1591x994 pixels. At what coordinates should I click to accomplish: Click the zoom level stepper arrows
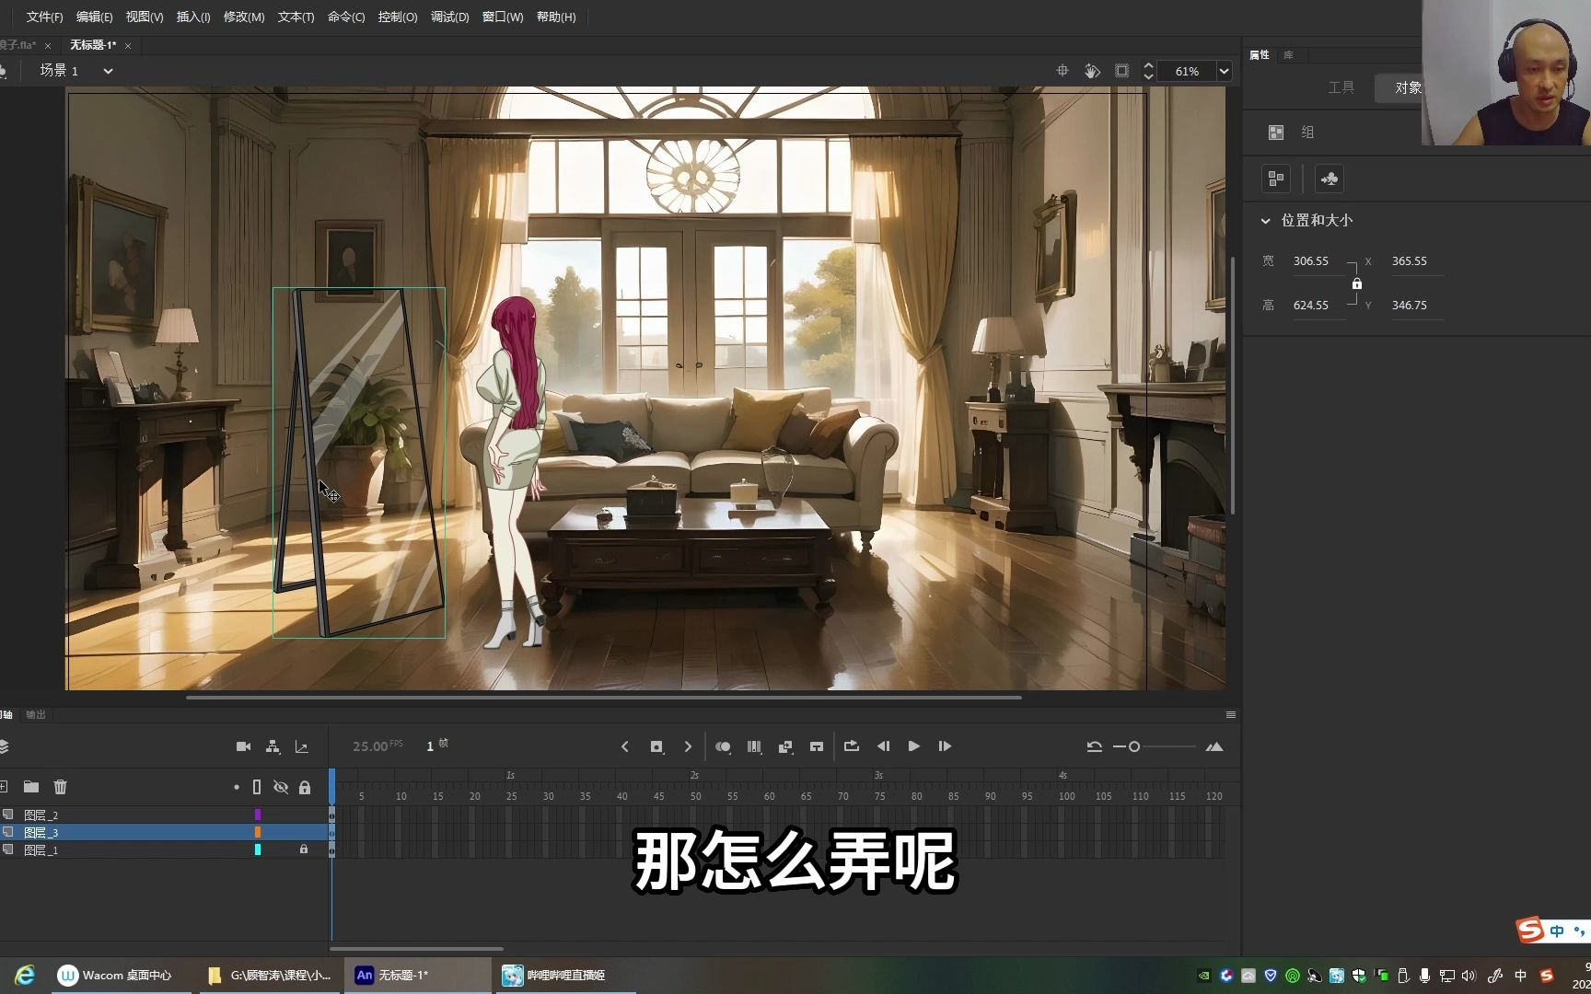1148,71
